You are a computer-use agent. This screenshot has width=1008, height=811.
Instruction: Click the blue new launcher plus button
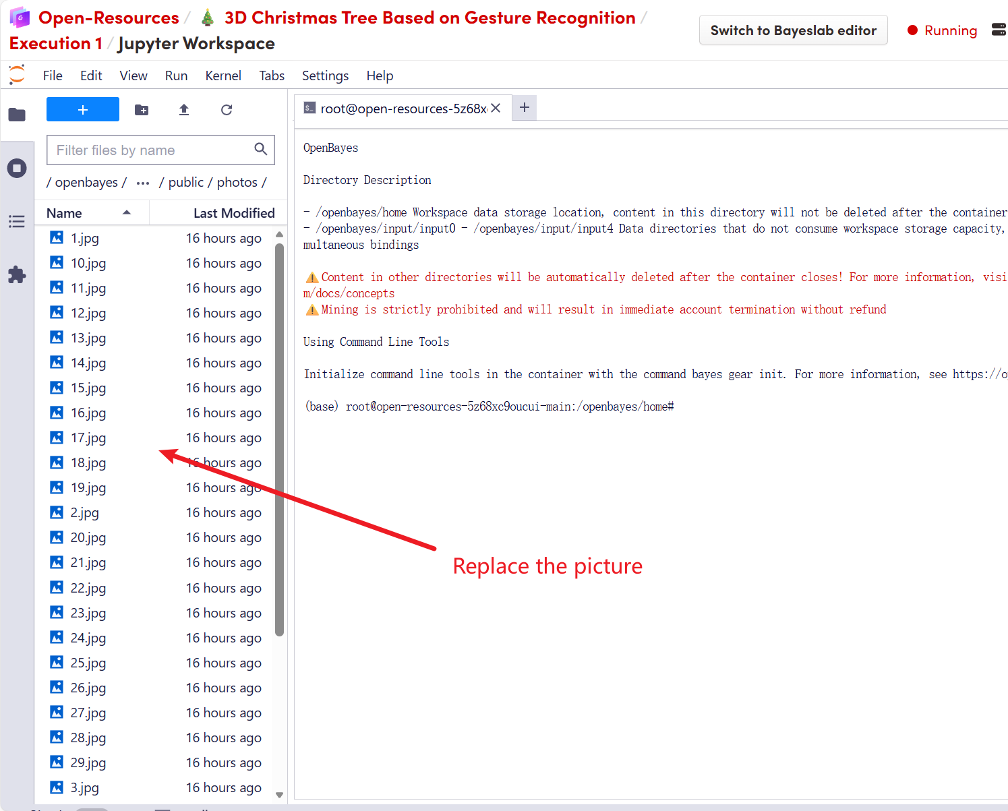82,109
